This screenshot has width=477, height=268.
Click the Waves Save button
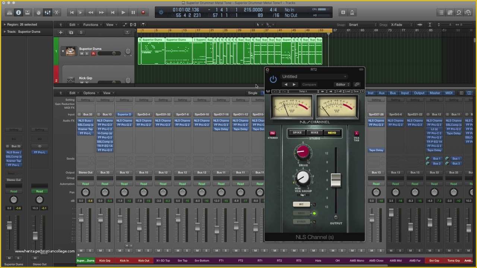356,91
